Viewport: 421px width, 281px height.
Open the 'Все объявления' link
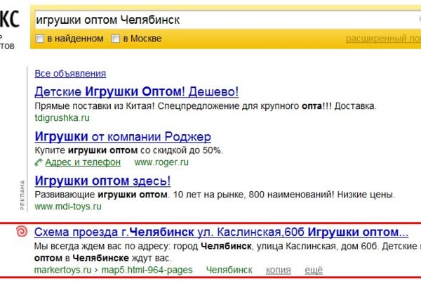(70, 73)
